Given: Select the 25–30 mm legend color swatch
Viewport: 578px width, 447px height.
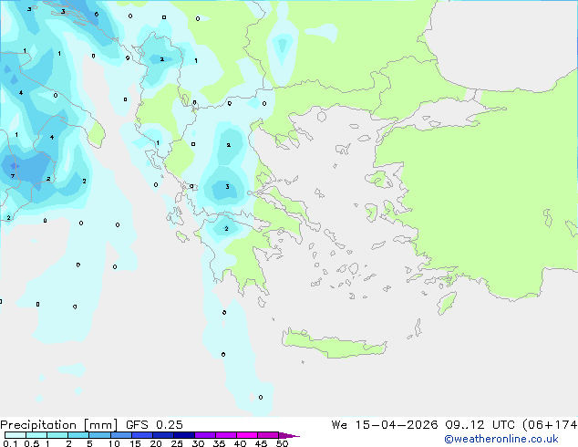Looking at the screenshot, I should tap(184, 435).
